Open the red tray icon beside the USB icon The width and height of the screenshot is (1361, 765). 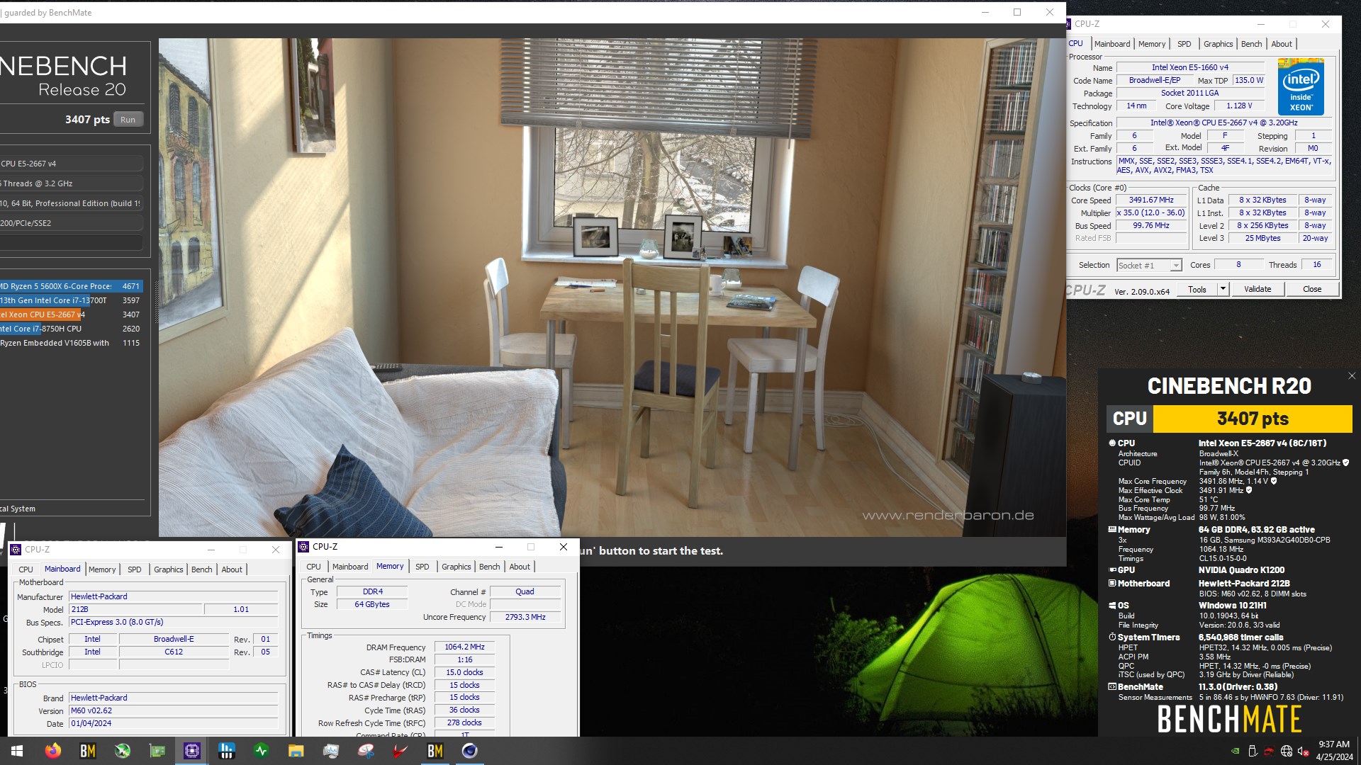tap(1269, 752)
